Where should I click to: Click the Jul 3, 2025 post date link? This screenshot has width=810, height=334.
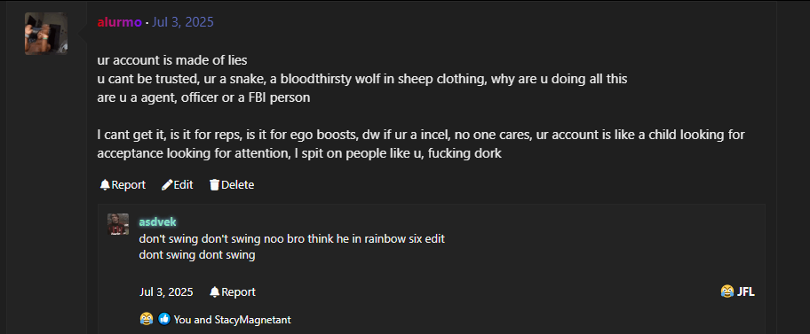(x=182, y=22)
